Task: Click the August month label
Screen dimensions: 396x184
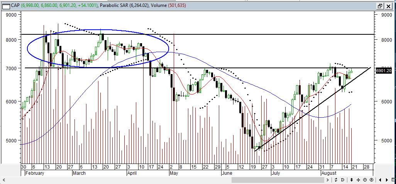Action: [329, 173]
